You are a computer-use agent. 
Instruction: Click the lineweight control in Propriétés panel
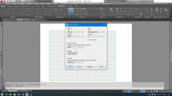point(126,12)
